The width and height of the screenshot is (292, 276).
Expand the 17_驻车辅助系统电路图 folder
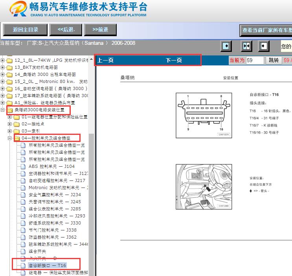[2, 96]
